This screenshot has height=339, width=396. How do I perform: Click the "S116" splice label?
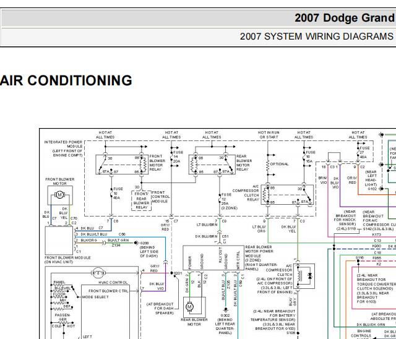coord(359,258)
